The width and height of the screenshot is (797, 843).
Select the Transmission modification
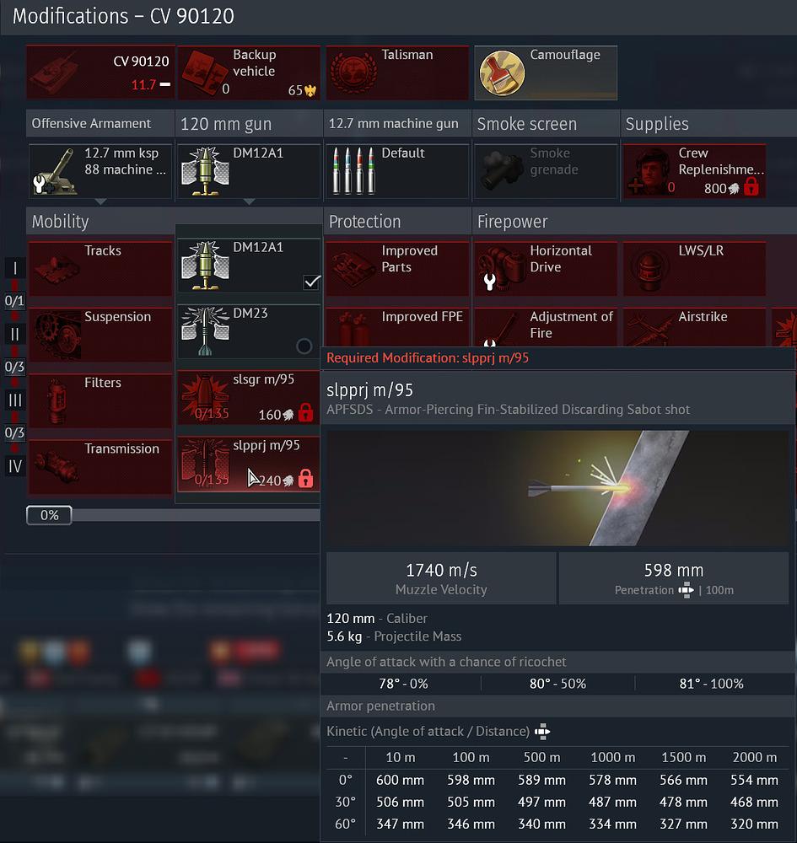pos(100,467)
